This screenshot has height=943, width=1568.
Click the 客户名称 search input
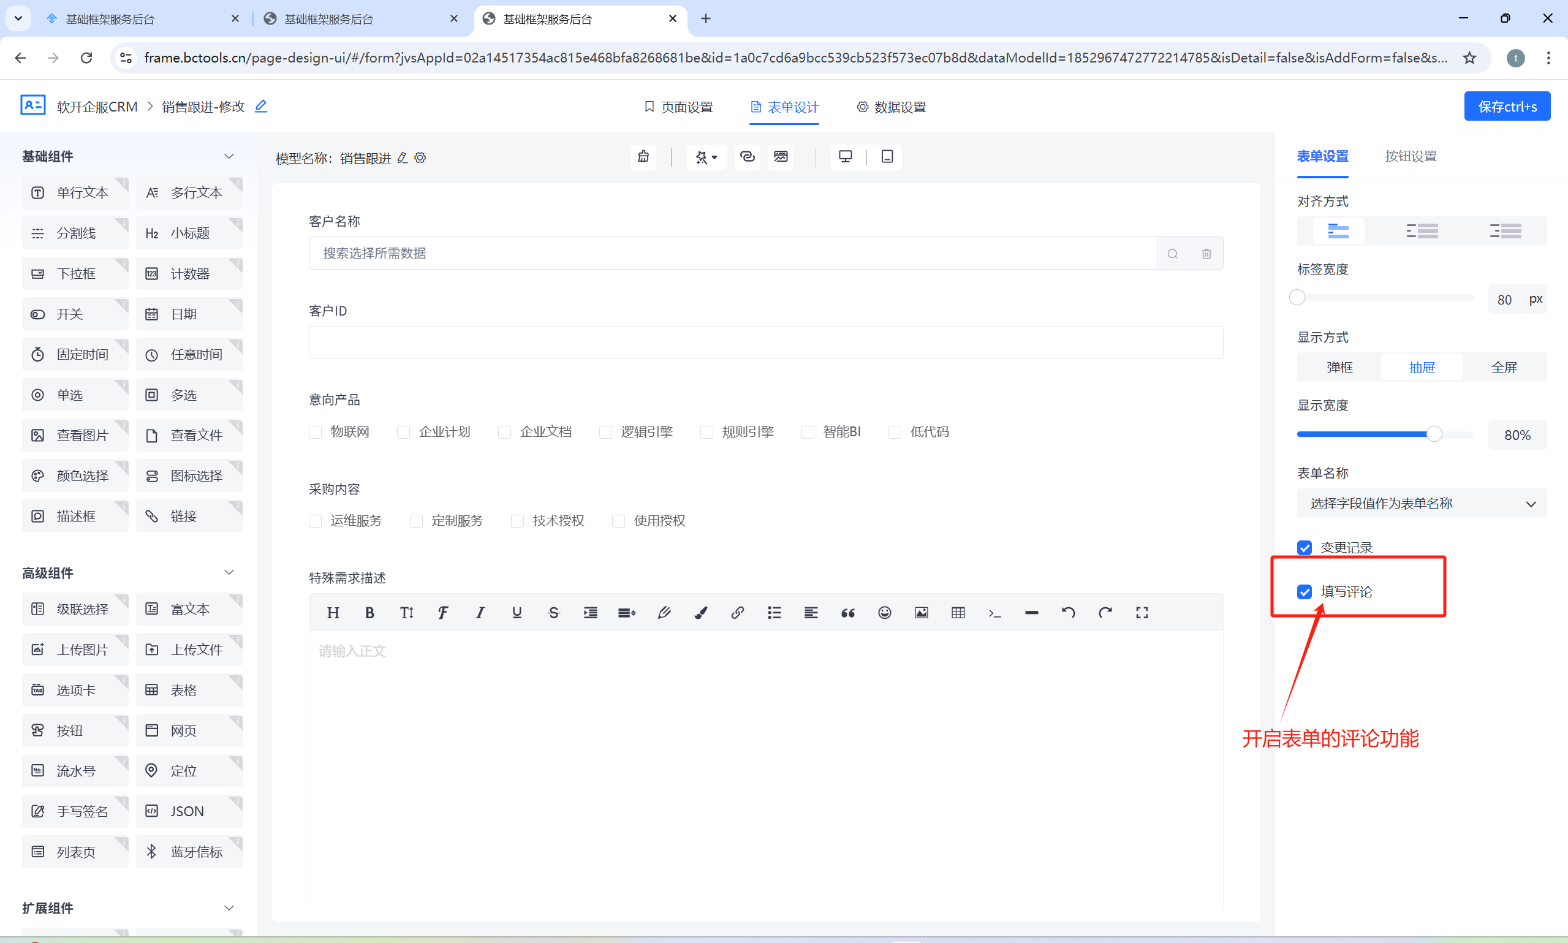click(x=732, y=254)
